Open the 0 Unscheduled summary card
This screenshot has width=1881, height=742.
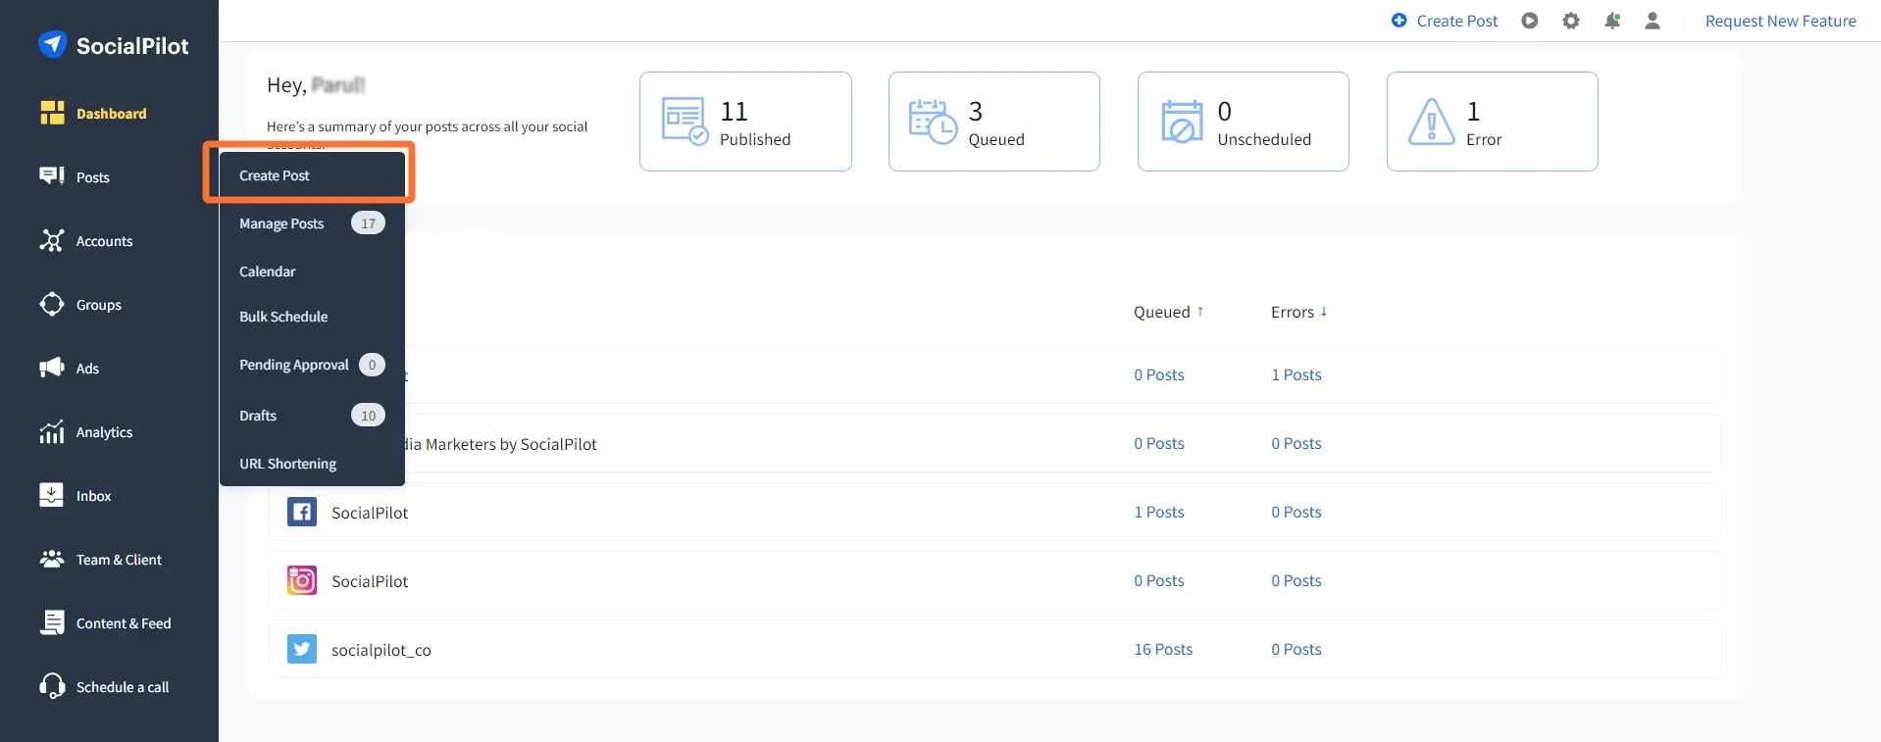point(1244,122)
